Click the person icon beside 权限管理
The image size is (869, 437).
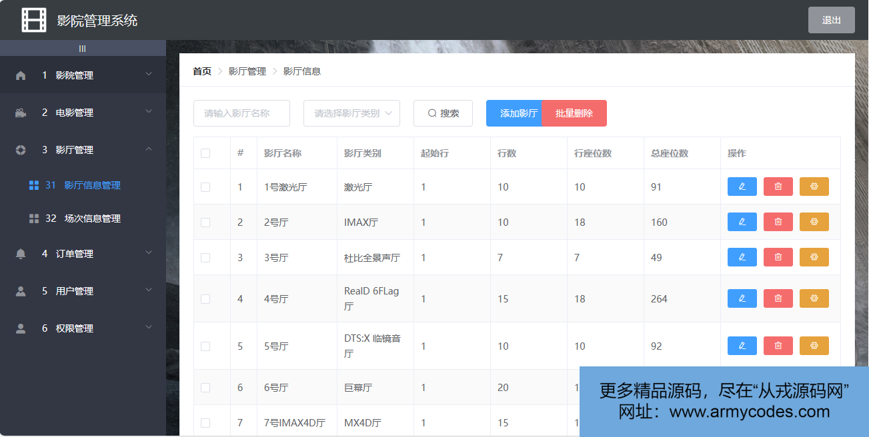point(21,328)
